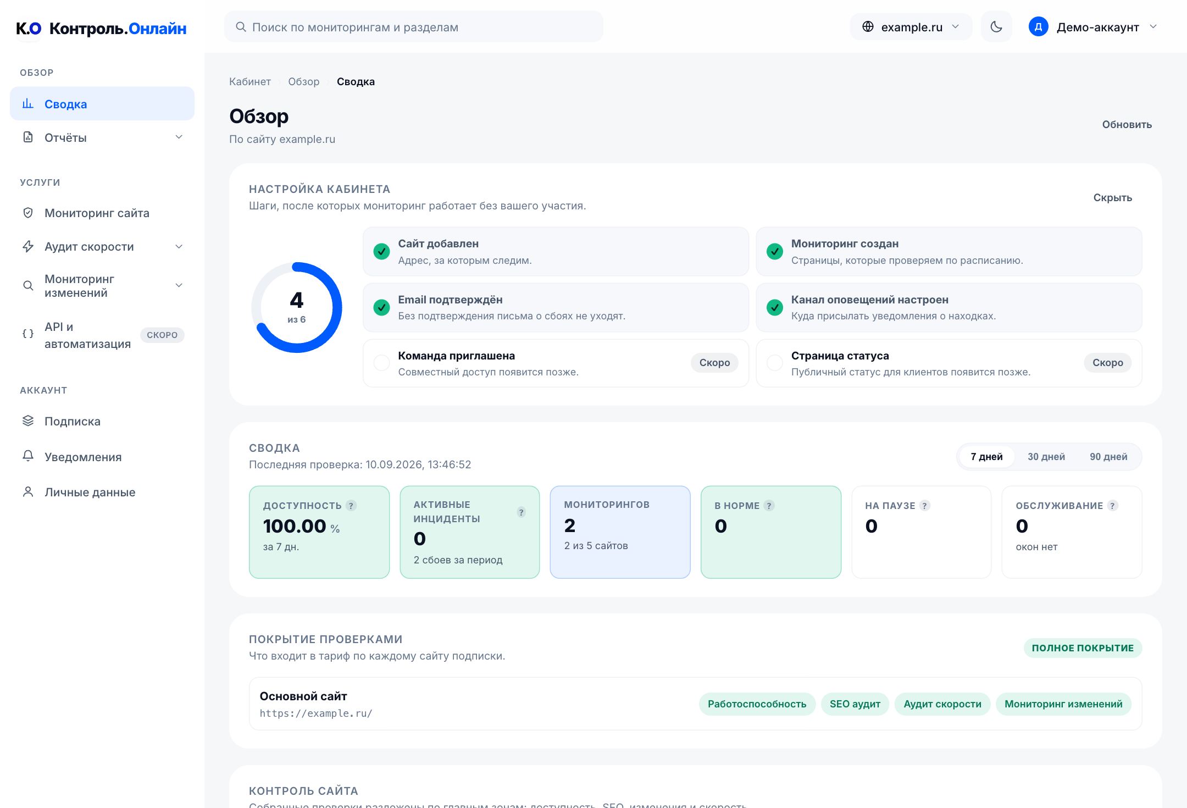Open the Демо-аккаунт account menu chevron
Image resolution: width=1187 pixels, height=808 pixels.
point(1153,27)
